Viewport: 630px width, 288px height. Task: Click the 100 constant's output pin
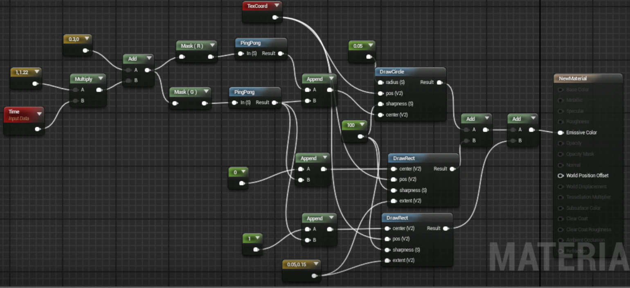click(360, 137)
